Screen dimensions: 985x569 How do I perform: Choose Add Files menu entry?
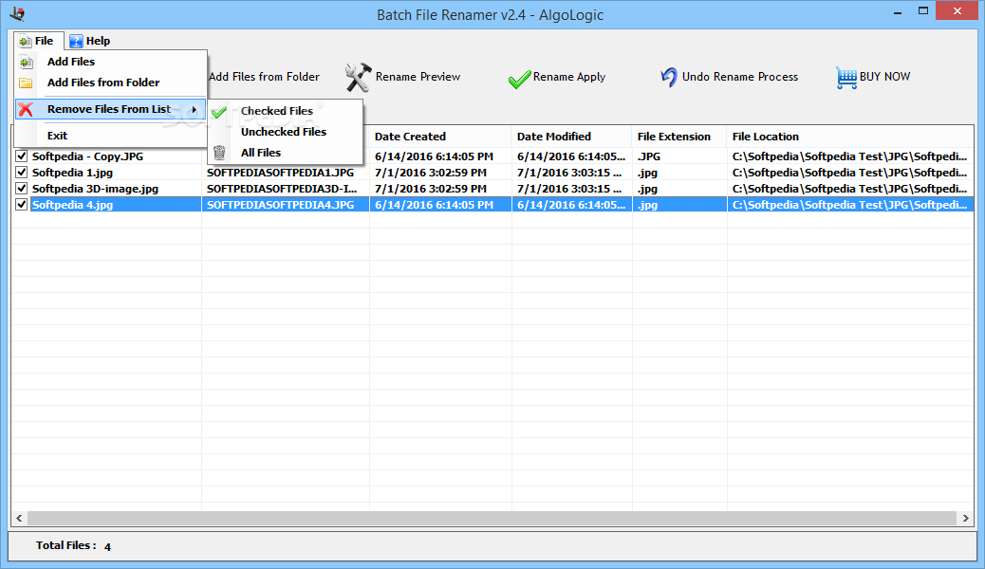tap(71, 62)
